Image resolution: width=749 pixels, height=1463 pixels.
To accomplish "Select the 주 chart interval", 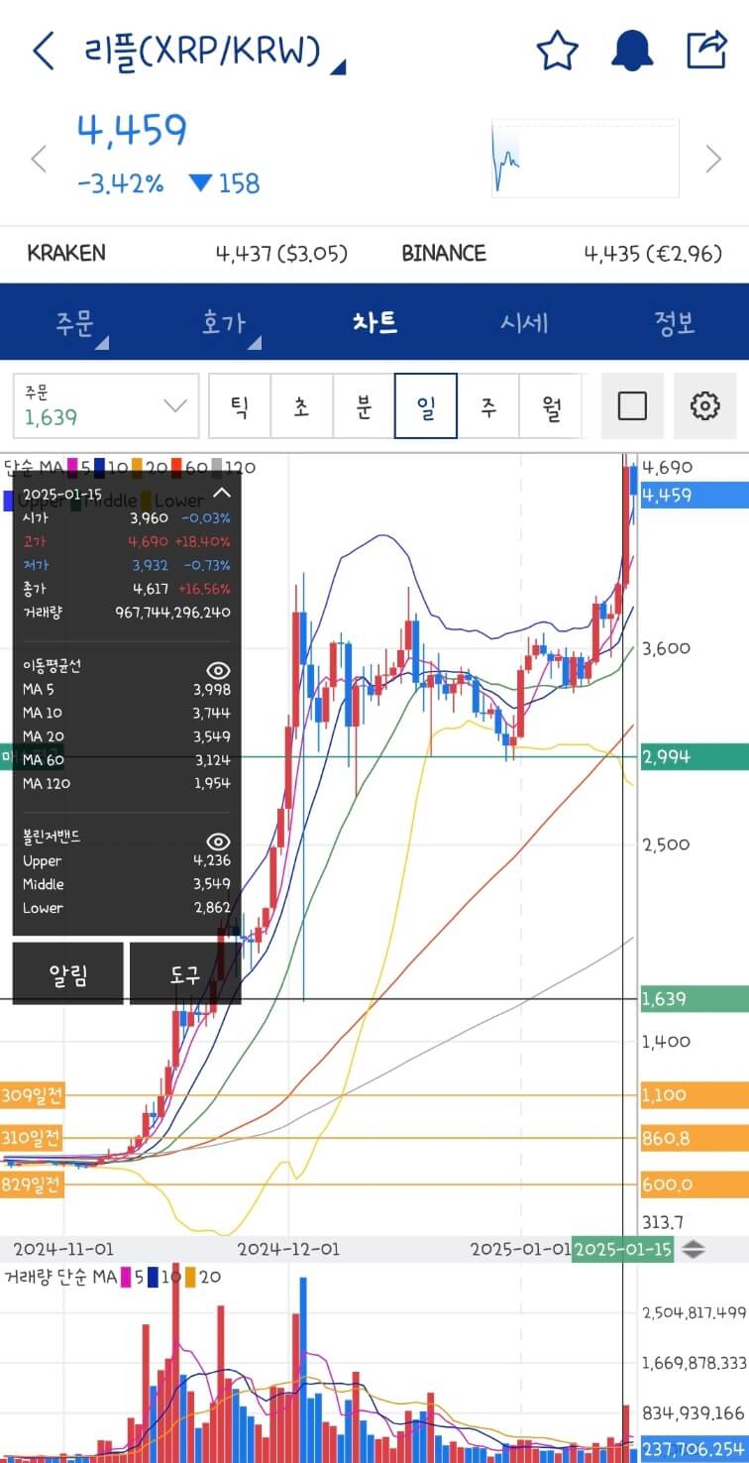I will (x=488, y=405).
